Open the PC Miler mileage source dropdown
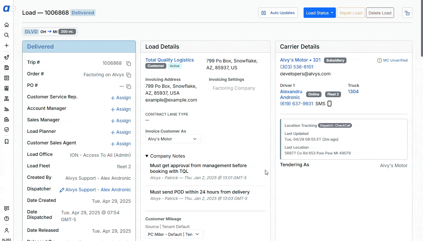423x241 pixels. coord(174,234)
